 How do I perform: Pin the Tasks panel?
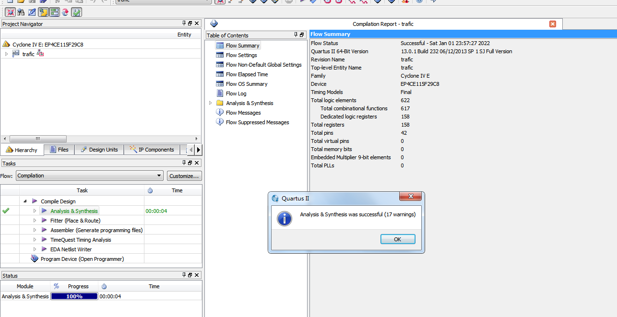[184, 163]
